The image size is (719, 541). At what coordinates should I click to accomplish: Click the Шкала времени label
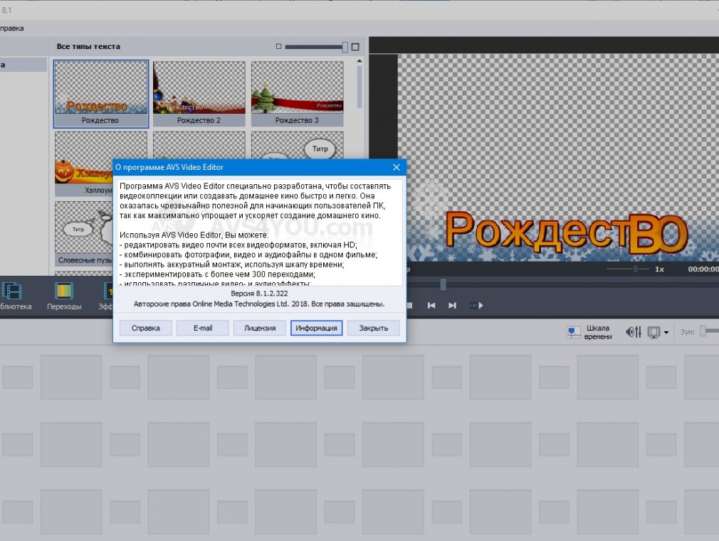click(x=598, y=332)
